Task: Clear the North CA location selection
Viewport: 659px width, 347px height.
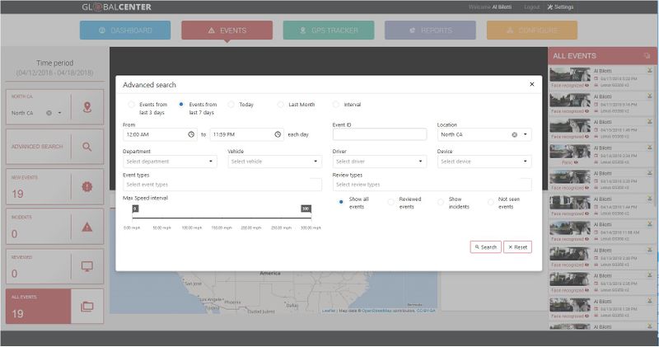Action: click(514, 134)
